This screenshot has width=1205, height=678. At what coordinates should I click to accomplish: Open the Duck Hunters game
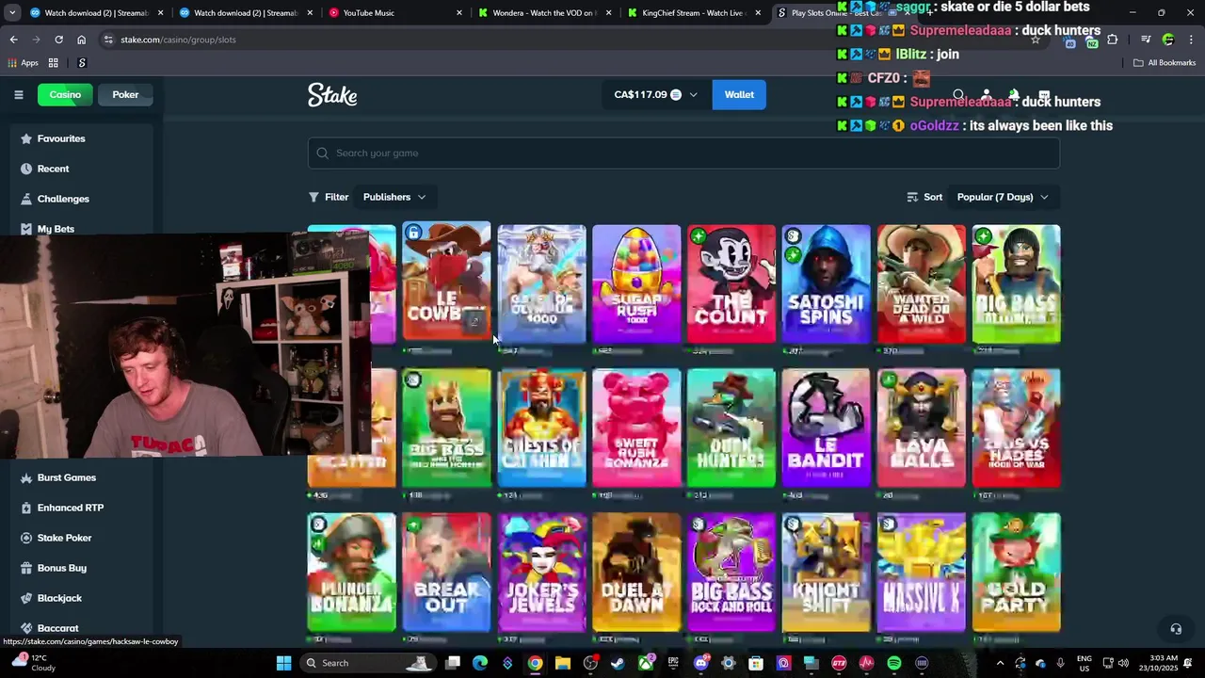pyautogui.click(x=731, y=428)
